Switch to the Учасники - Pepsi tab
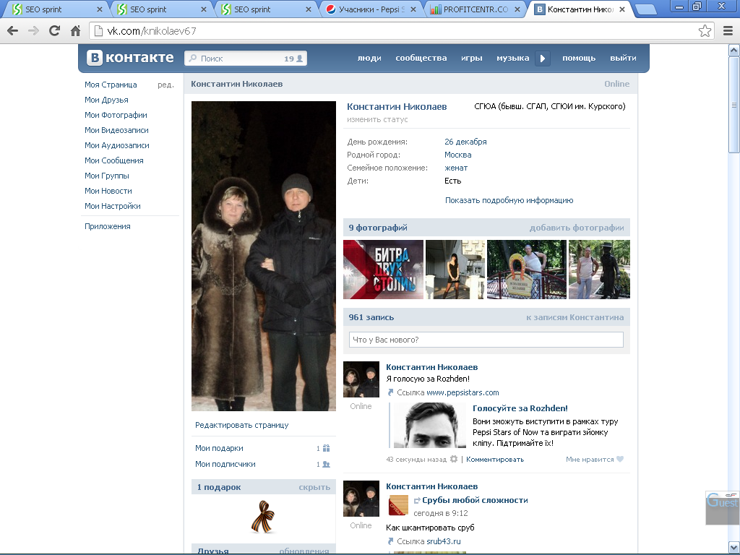Screen dimensions: 740x555 [x=372, y=9]
